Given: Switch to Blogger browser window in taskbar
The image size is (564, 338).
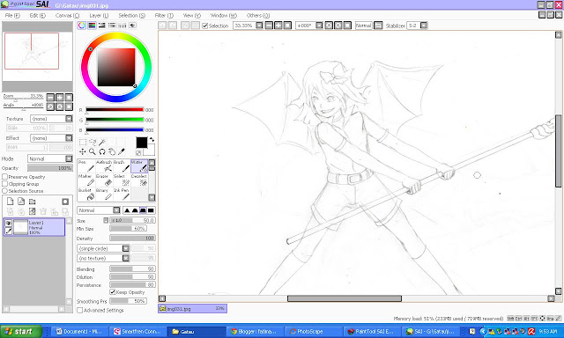Looking at the screenshot, I should (256, 331).
